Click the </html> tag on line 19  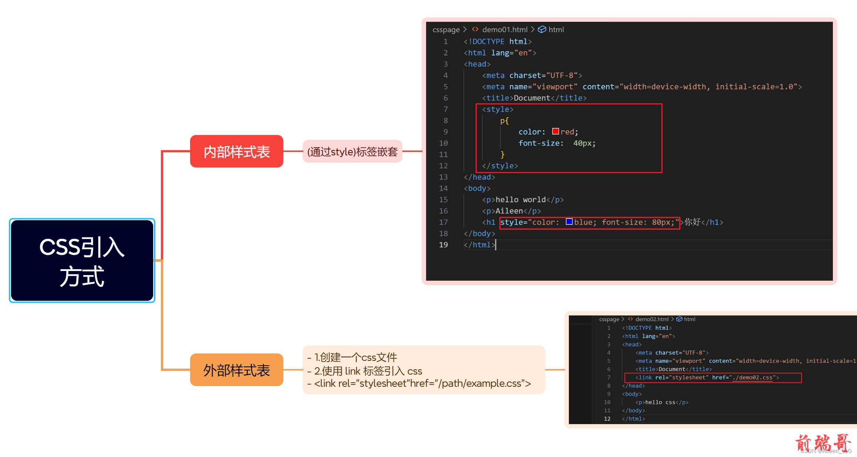[x=479, y=245]
